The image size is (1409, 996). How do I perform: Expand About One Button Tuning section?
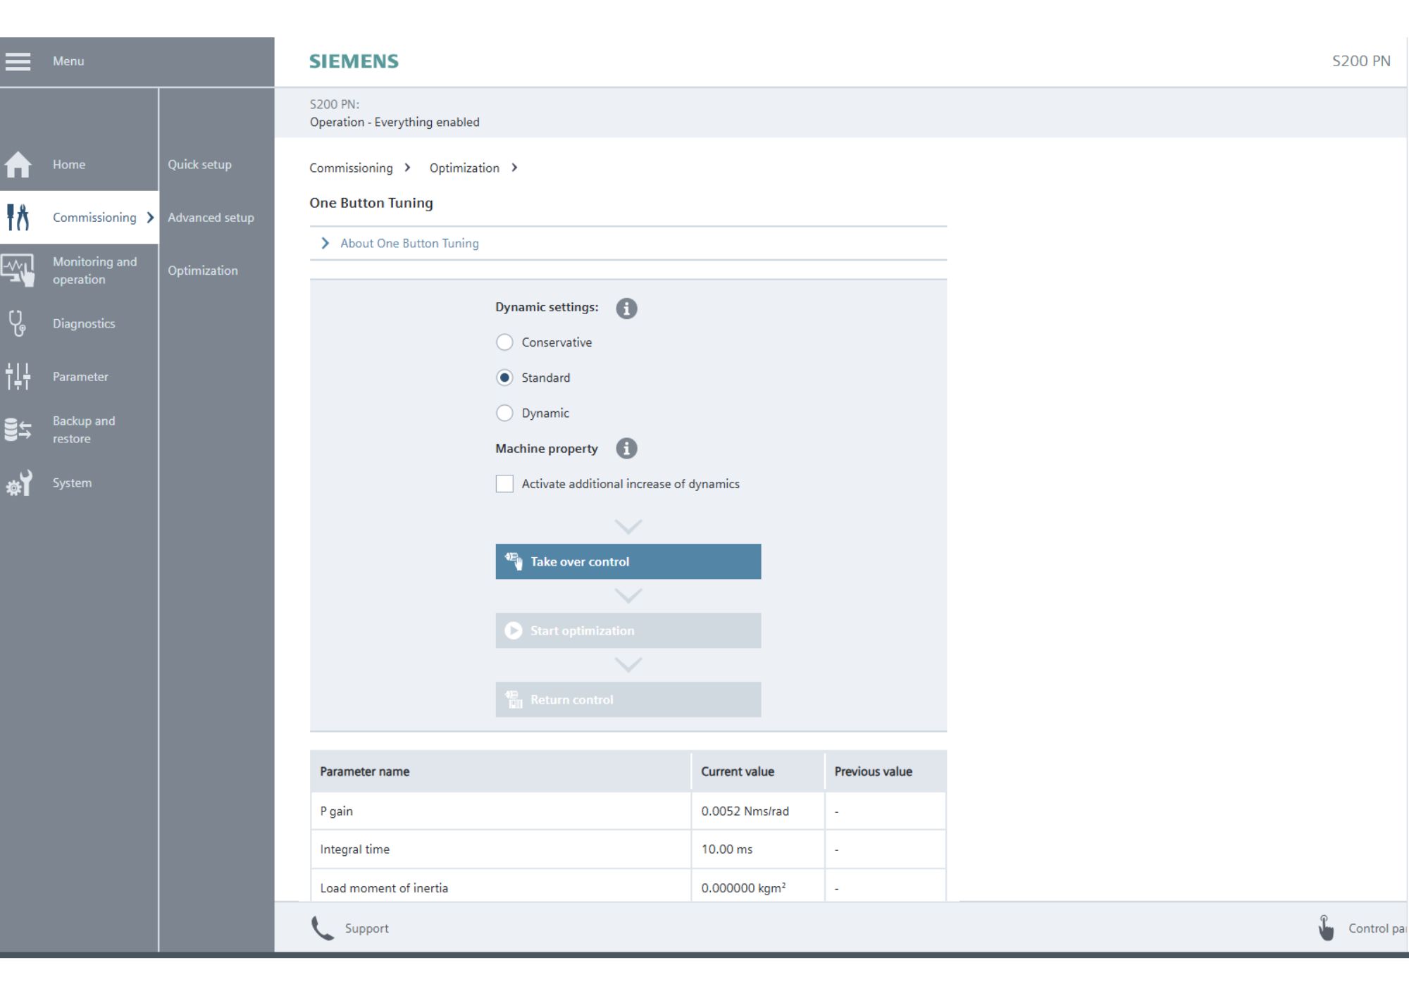[x=628, y=243]
